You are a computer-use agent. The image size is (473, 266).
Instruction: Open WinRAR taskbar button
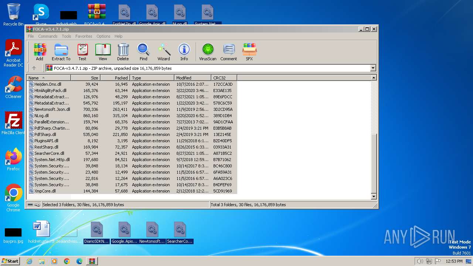pyautogui.click(x=92, y=261)
